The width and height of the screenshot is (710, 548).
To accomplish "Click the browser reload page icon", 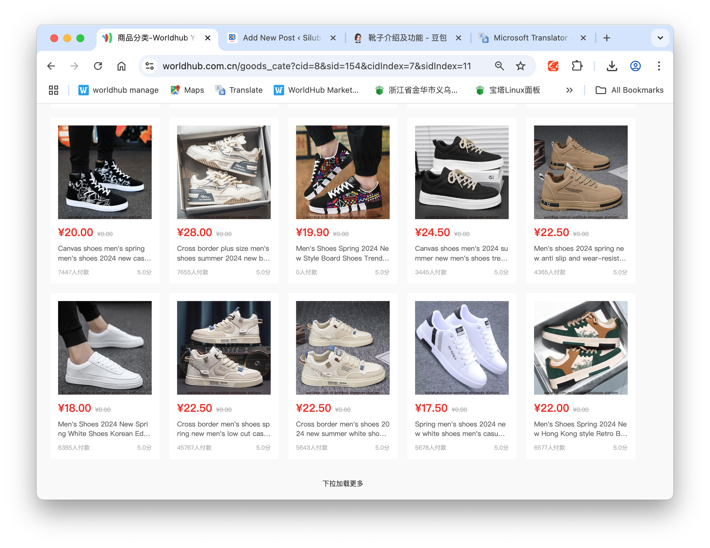I will (98, 66).
